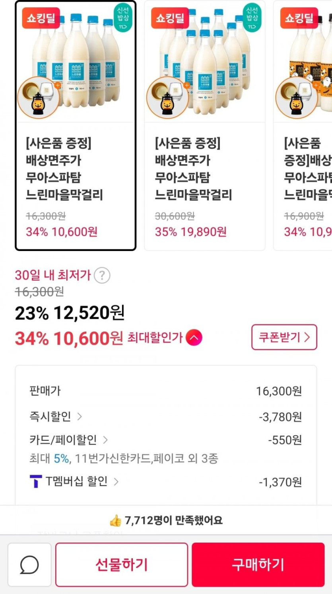Open the chat inquiry speech bubble icon

click(x=29, y=565)
